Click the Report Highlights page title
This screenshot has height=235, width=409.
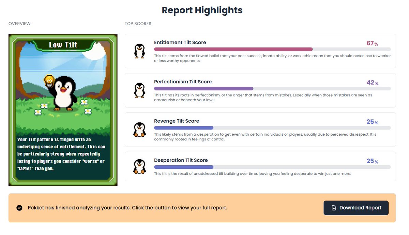point(202,10)
